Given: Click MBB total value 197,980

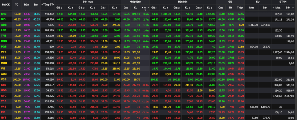Looking at the screenshot, I should 49,63.
